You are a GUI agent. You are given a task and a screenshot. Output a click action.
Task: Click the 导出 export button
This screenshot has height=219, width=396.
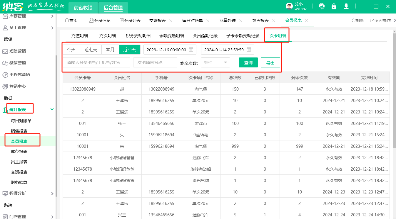click(x=270, y=62)
